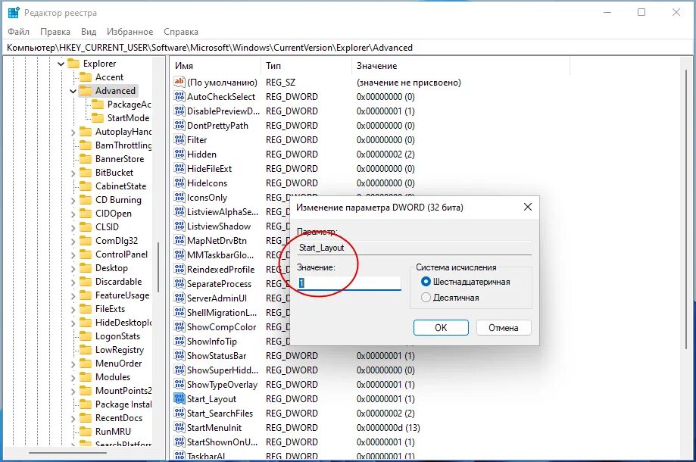Select the StartMode subkey in tree

128,118
